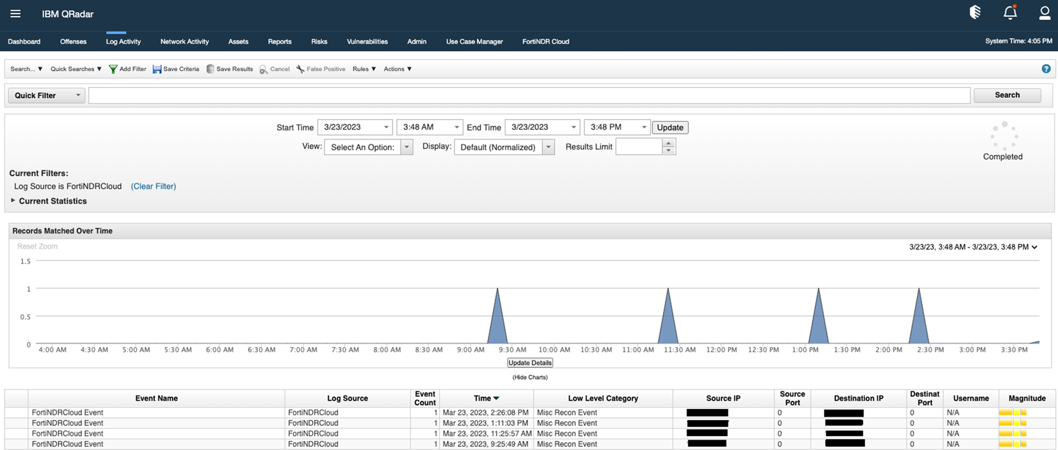Open the Use Case Manager tab
The width and height of the screenshot is (1058, 450).
474,42
